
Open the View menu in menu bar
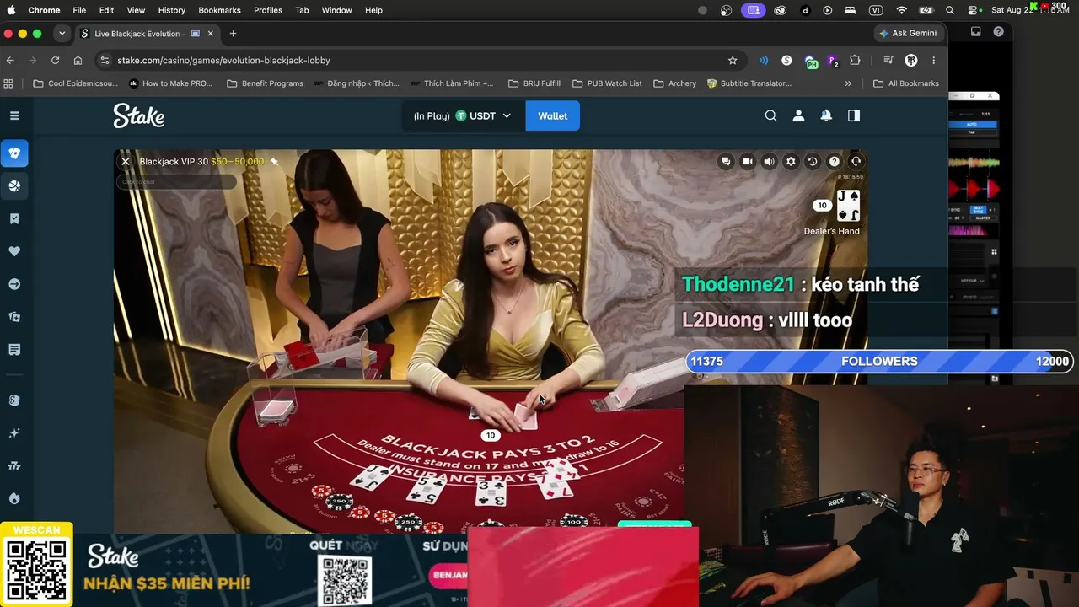tap(136, 10)
